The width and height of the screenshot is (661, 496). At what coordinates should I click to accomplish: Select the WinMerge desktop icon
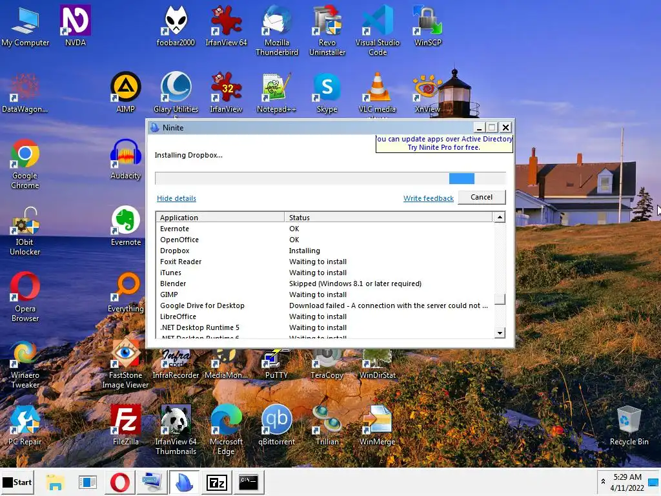(377, 425)
